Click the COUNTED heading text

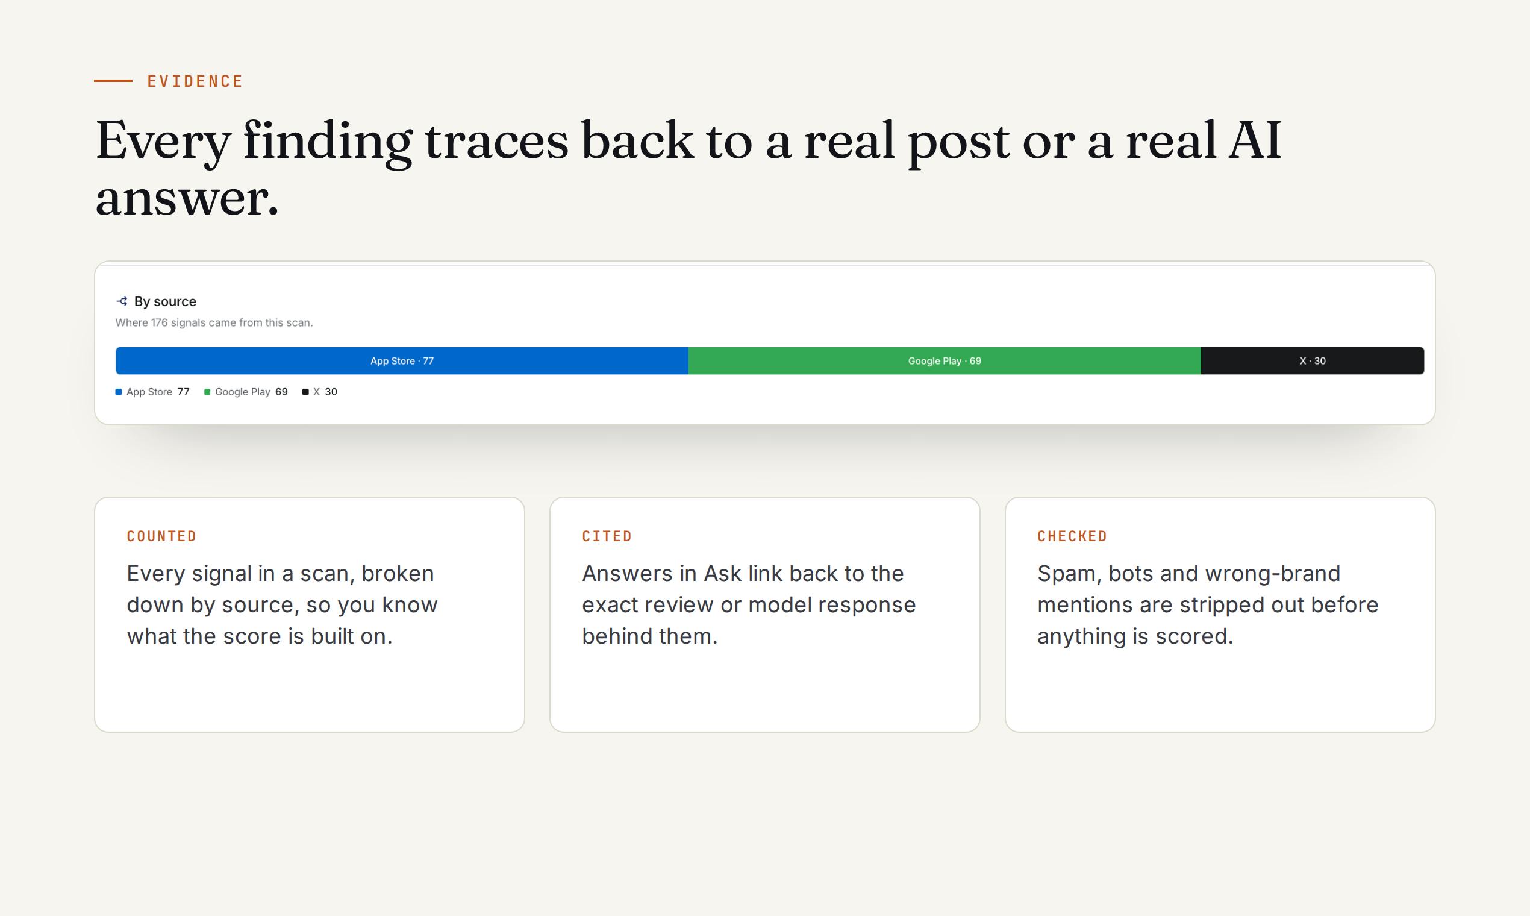[x=161, y=536]
